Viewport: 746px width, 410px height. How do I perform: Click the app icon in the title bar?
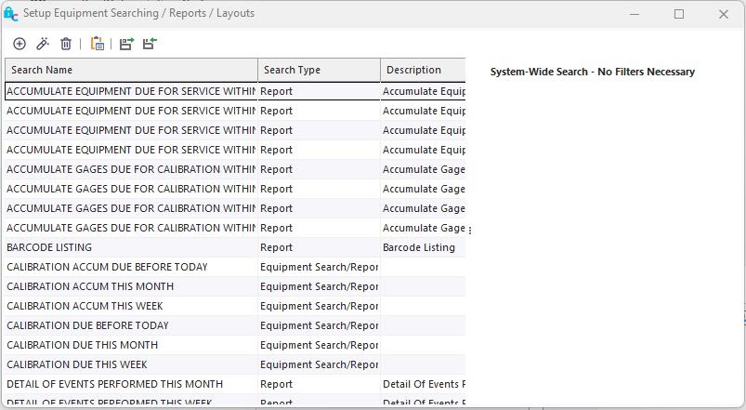pyautogui.click(x=11, y=14)
